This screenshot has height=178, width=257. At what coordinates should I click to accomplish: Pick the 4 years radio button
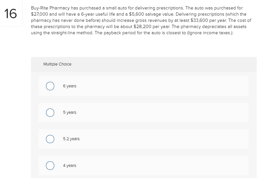coord(50,166)
